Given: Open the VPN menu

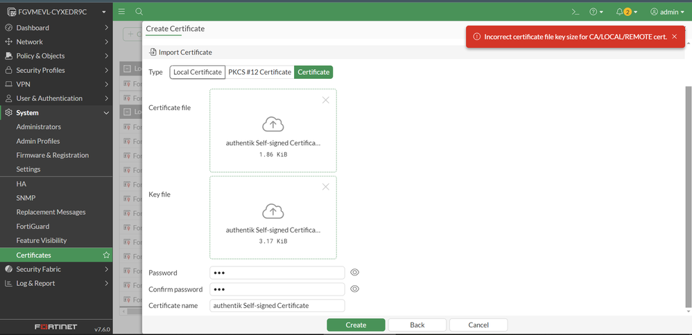Looking at the screenshot, I should click(56, 84).
